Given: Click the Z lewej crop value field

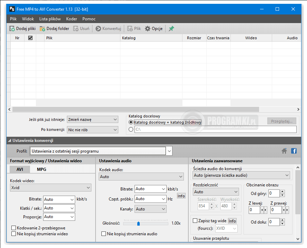Looking at the screenshot, I should tap(254, 210).
